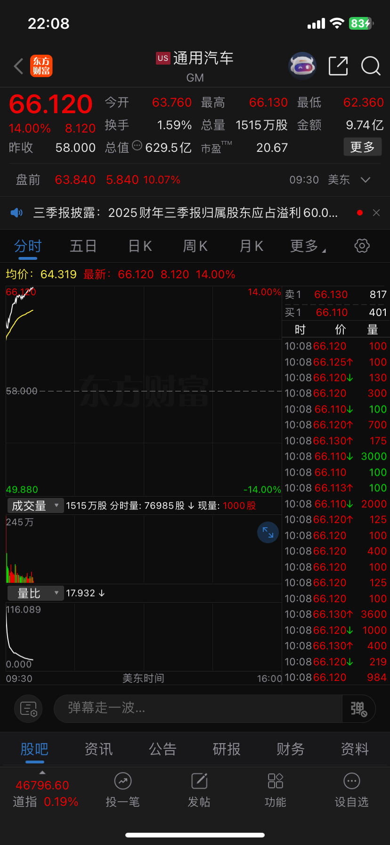Screen dimensions: 390x845
Task: Switch to the 五日 tab
Action: (x=83, y=246)
